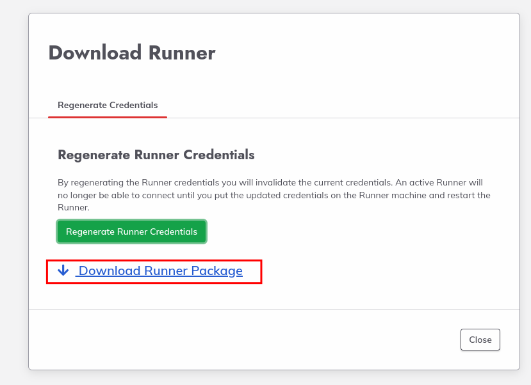Click the downward arrow next to Download Runner Package
The image size is (531, 385).
(x=63, y=271)
